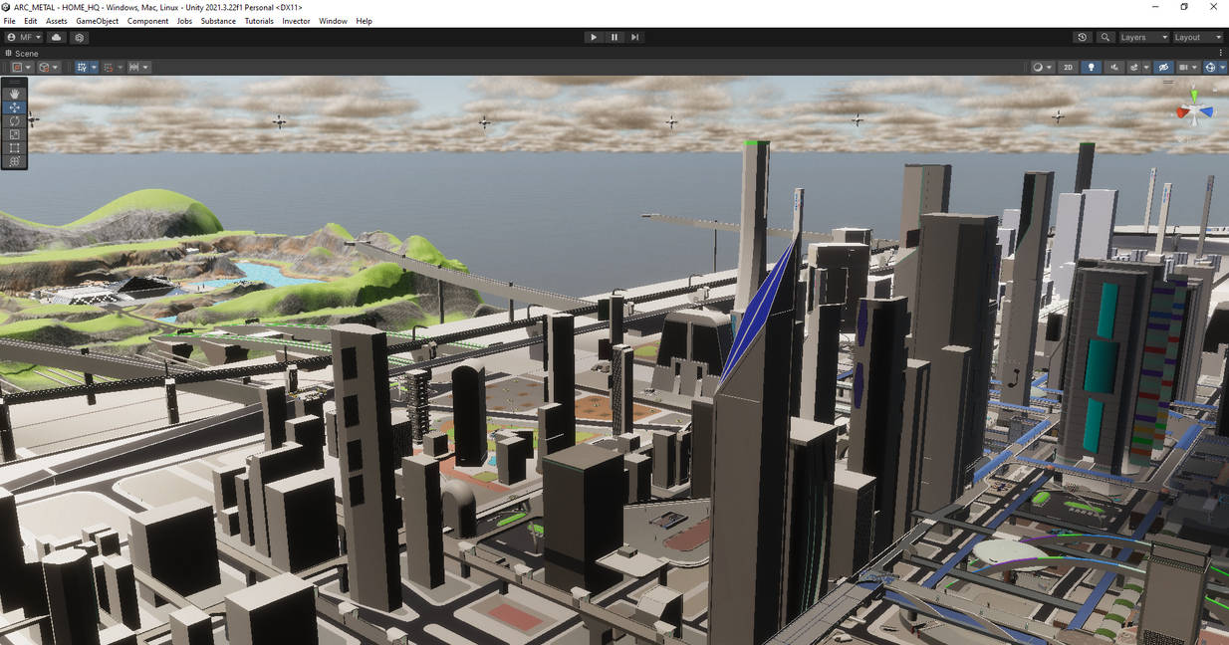
Task: Open the Invector menu
Action: (x=296, y=20)
